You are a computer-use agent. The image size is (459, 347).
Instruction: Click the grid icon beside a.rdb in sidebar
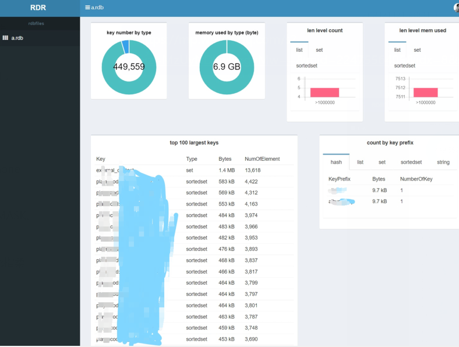point(5,38)
